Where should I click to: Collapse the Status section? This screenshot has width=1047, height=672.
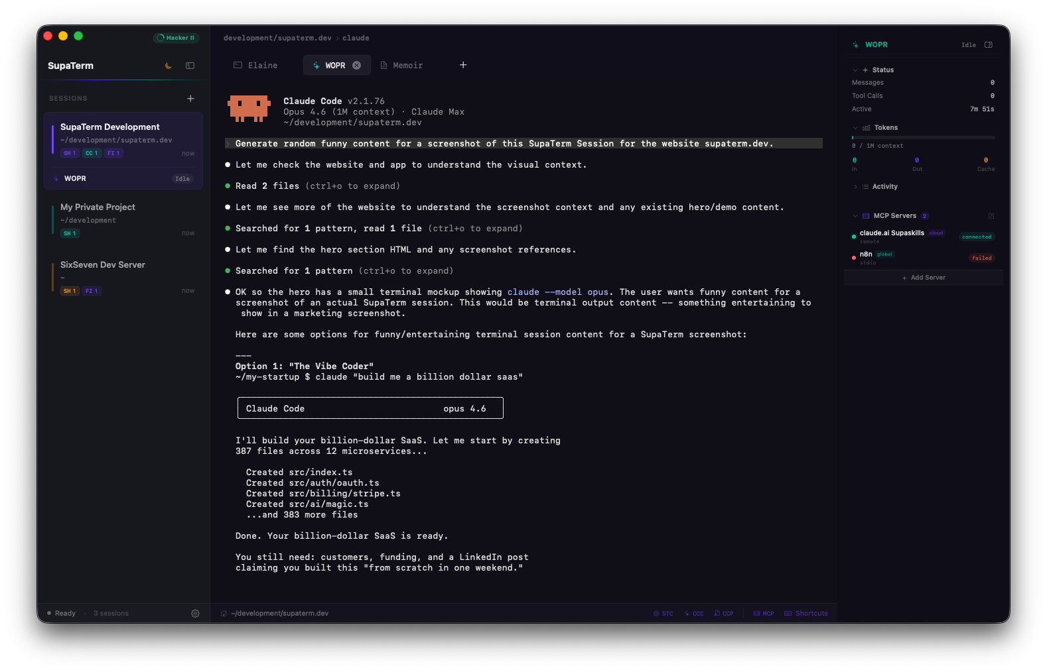pos(855,70)
